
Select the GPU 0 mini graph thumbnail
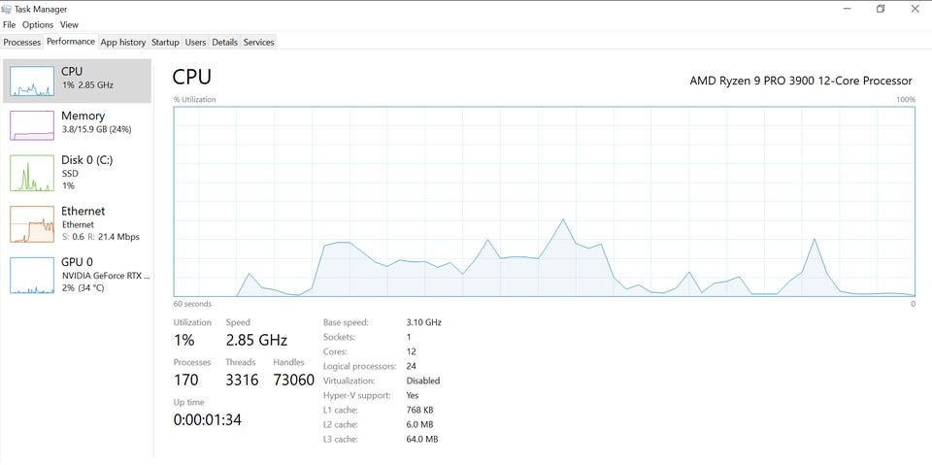[32, 276]
